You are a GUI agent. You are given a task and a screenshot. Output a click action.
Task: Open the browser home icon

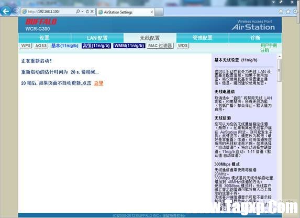[281, 12]
